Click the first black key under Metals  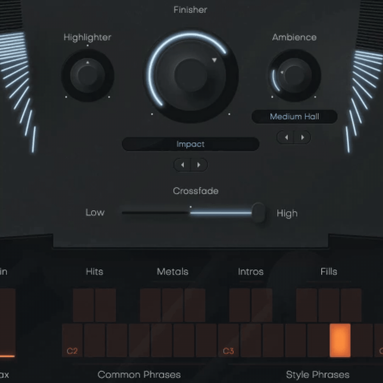(x=150, y=305)
